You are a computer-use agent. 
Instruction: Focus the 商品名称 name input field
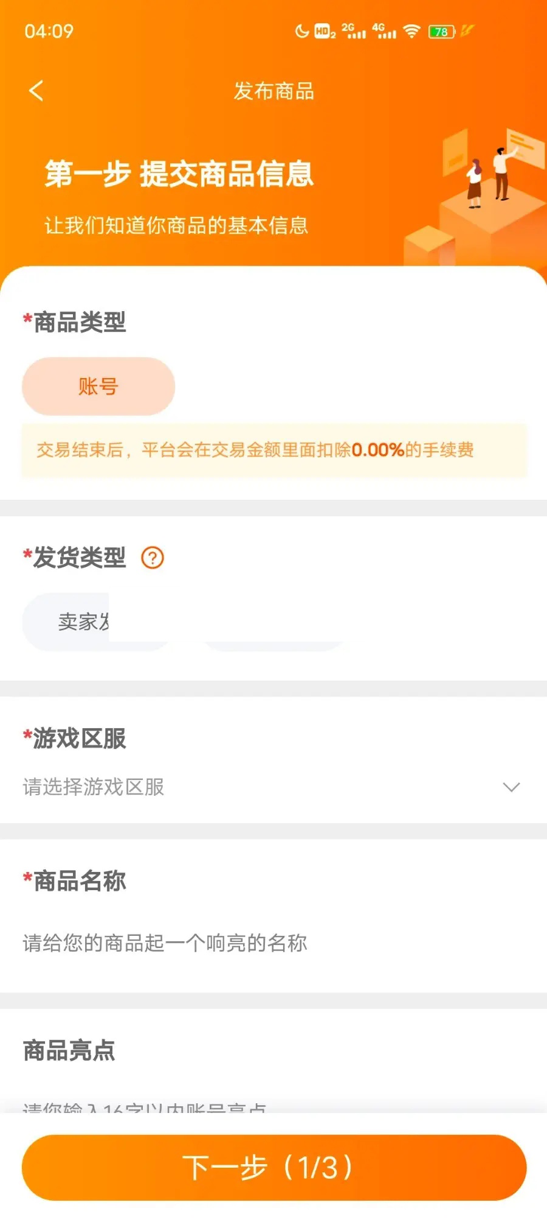tap(243, 943)
